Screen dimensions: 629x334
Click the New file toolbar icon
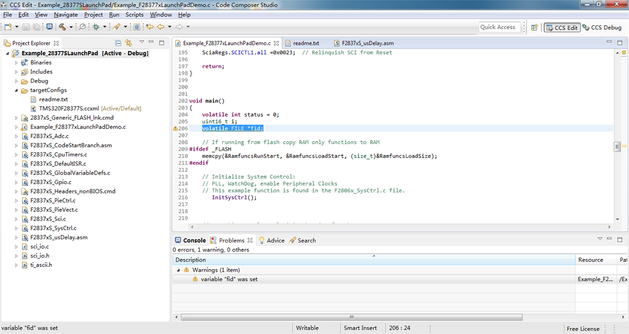tap(9, 27)
